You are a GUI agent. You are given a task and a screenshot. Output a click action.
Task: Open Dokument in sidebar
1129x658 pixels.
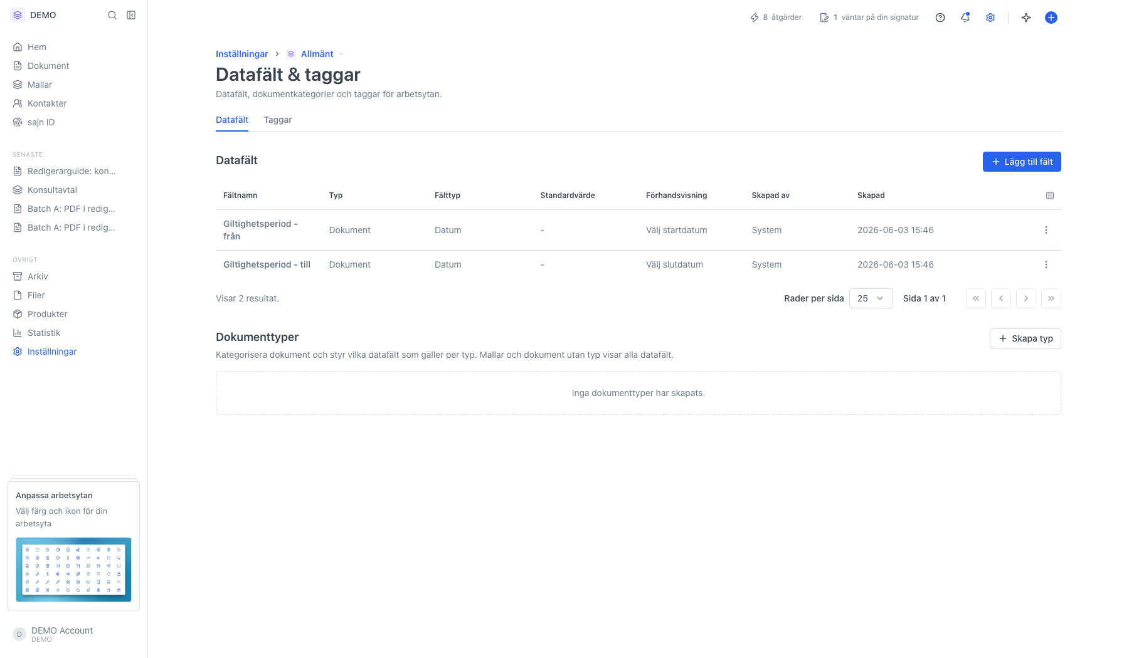coord(73,66)
